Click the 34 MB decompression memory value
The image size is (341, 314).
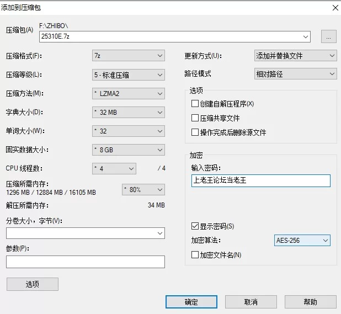[x=156, y=205]
